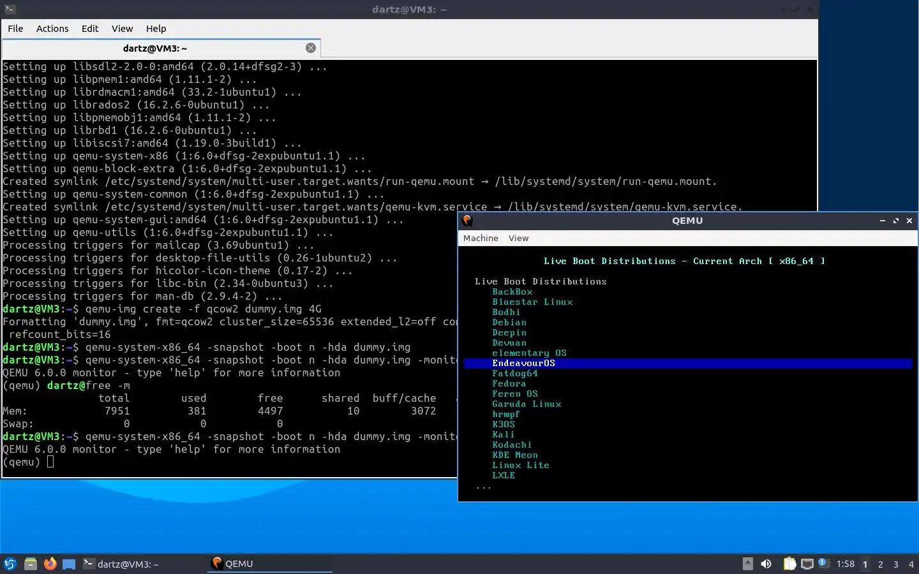
Task: Select KDE Neon in the boot list
Action: click(515, 455)
